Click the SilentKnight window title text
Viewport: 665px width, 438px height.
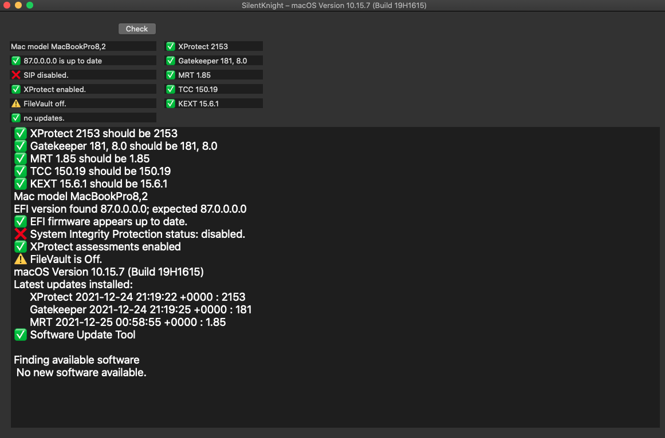click(x=334, y=6)
